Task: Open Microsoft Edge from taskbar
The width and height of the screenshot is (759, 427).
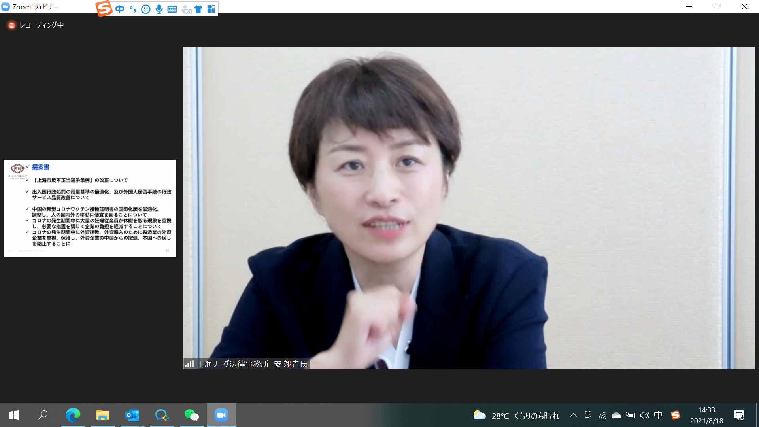Action: [73, 415]
